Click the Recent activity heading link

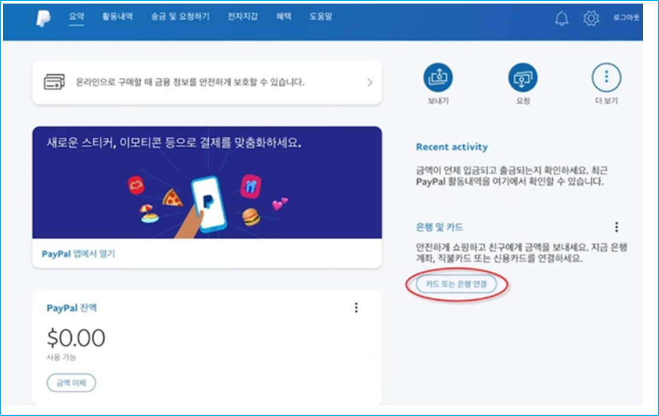pos(452,147)
